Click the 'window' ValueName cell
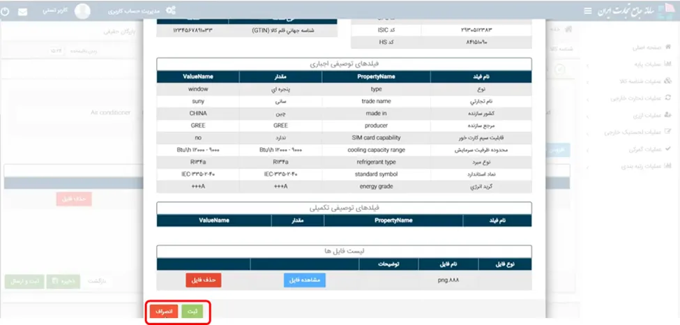 coord(198,89)
